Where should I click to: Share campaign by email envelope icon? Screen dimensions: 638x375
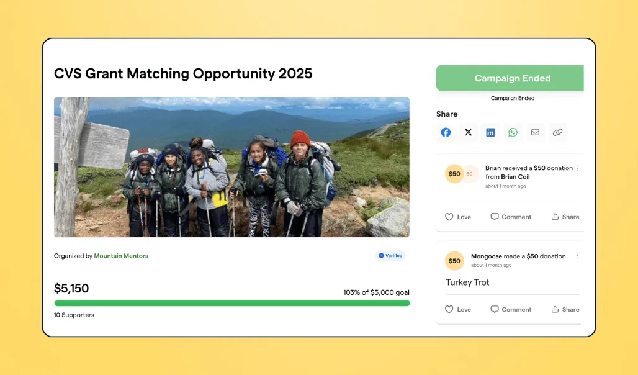click(x=535, y=132)
